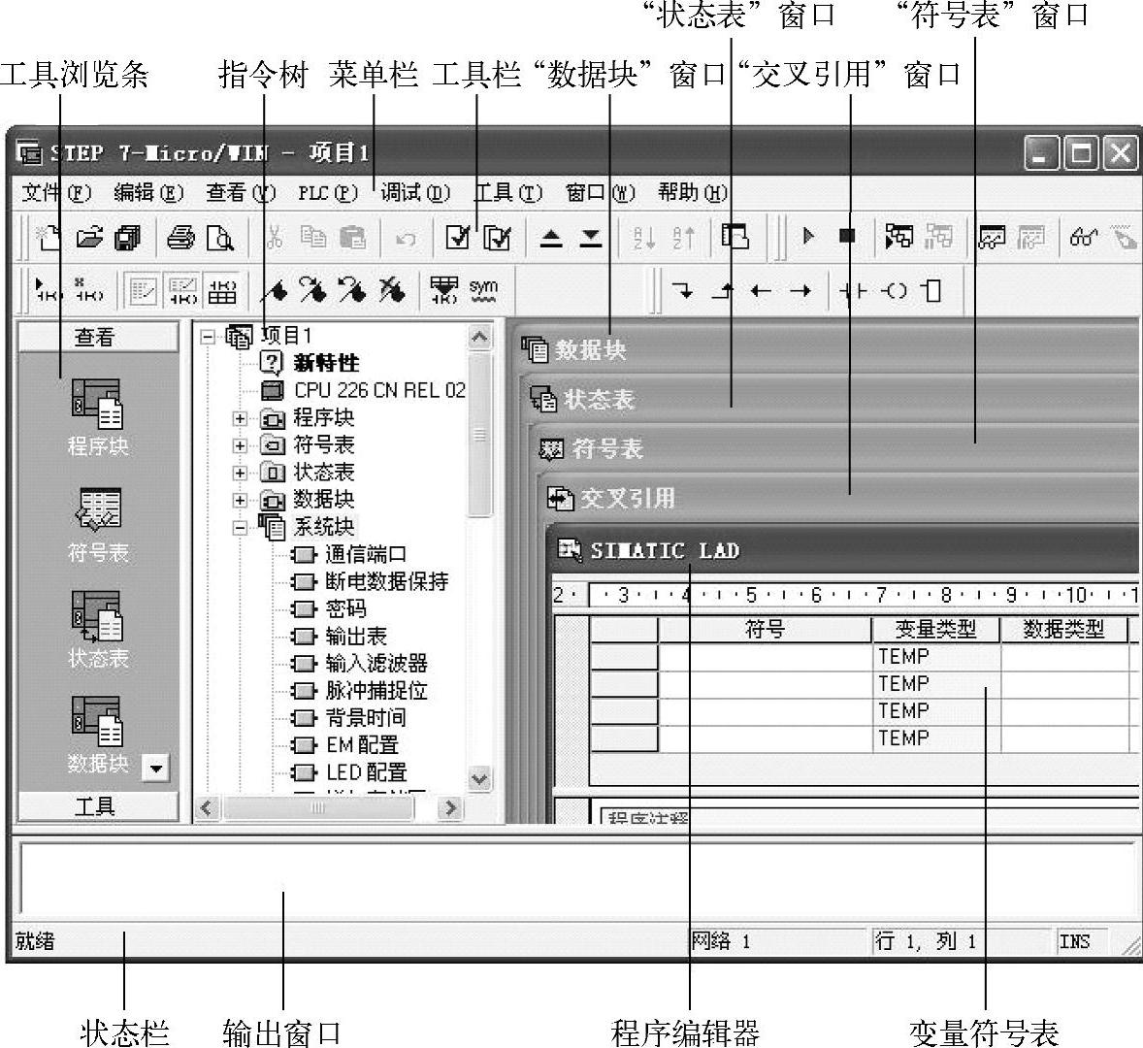Select 断电数据保持 in the tree
1143x1048 pixels.
coord(386,581)
